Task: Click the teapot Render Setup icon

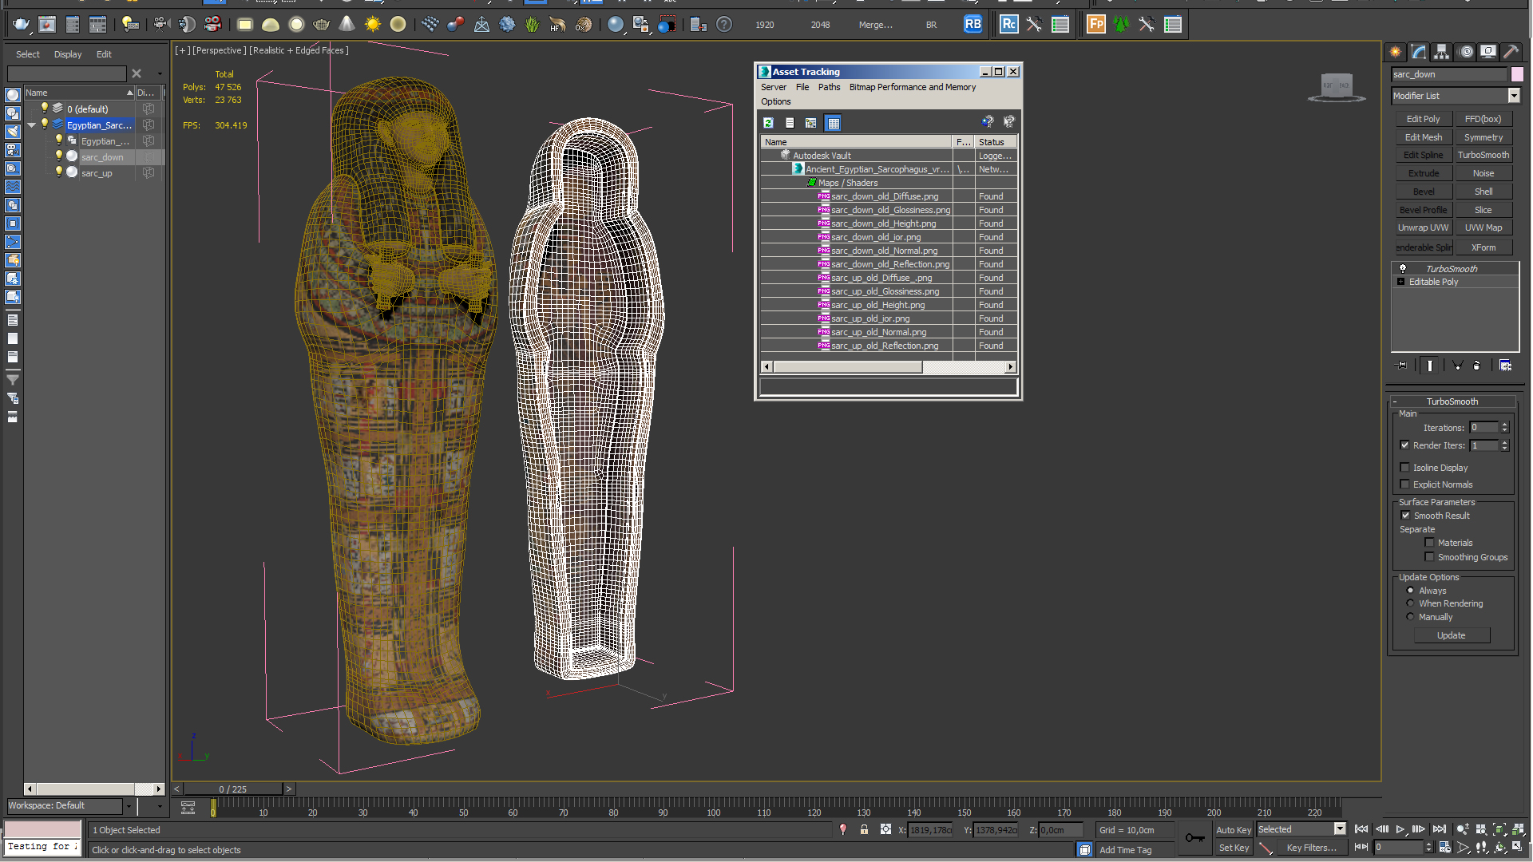Action: [x=22, y=25]
